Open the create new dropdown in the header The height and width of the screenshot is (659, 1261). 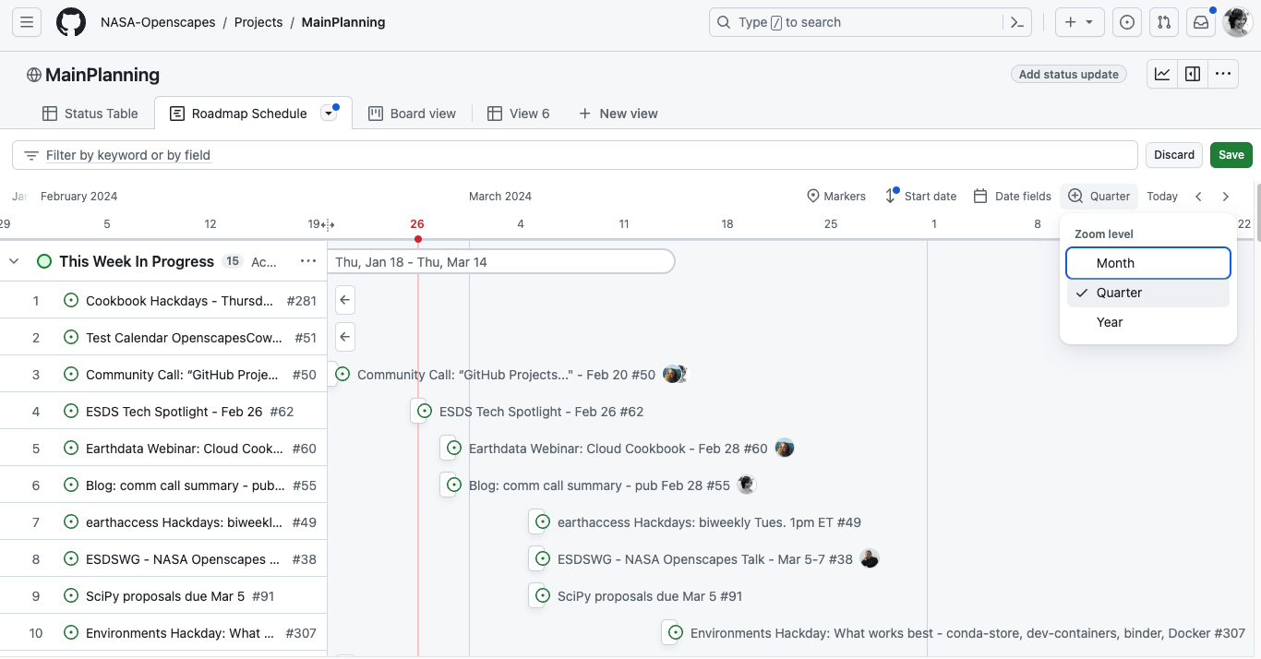tap(1079, 22)
